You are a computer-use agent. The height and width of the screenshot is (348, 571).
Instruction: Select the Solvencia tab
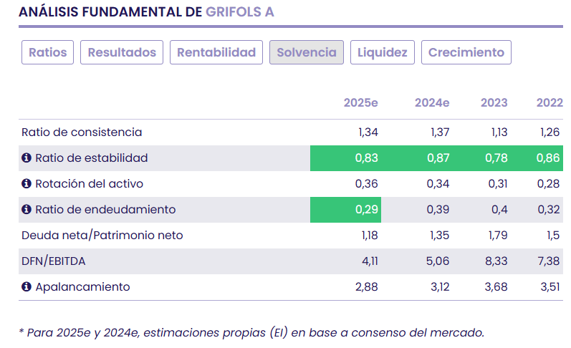coord(307,52)
